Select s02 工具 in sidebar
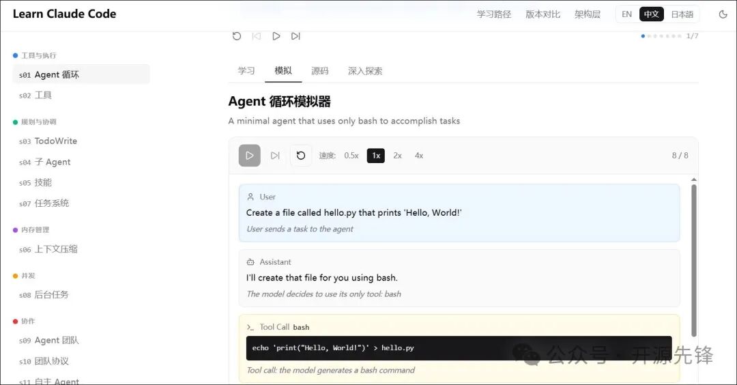Image resolution: width=737 pixels, height=385 pixels. (81, 96)
